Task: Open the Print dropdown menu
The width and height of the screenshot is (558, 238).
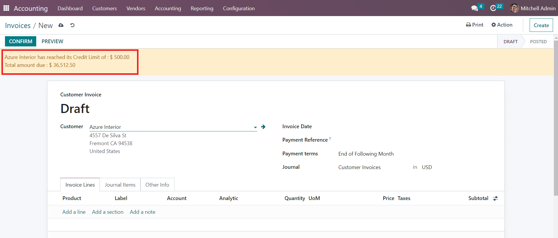Action: click(x=474, y=25)
